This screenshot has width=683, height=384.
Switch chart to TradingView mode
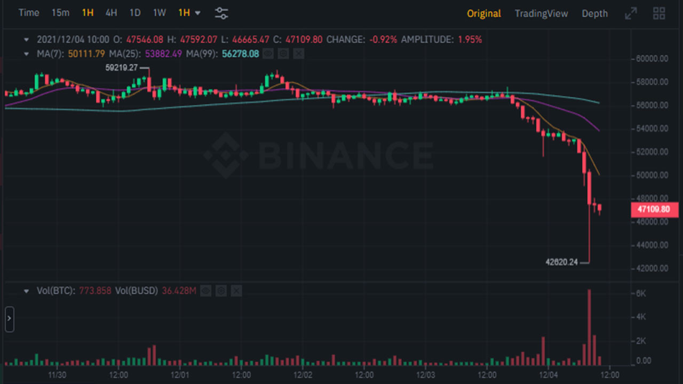coord(541,13)
